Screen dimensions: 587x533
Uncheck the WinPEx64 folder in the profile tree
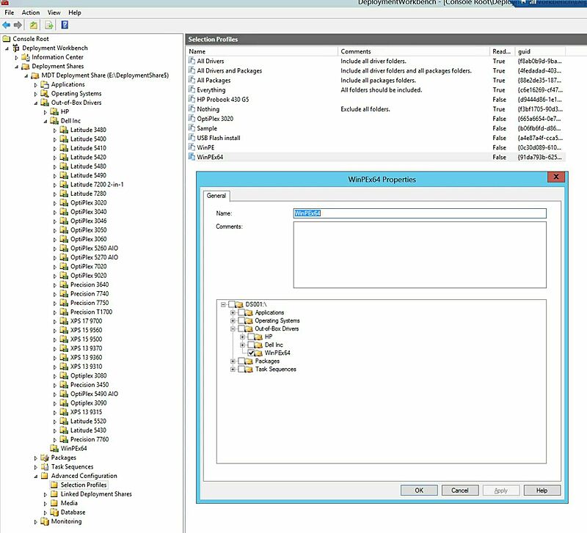click(x=249, y=351)
